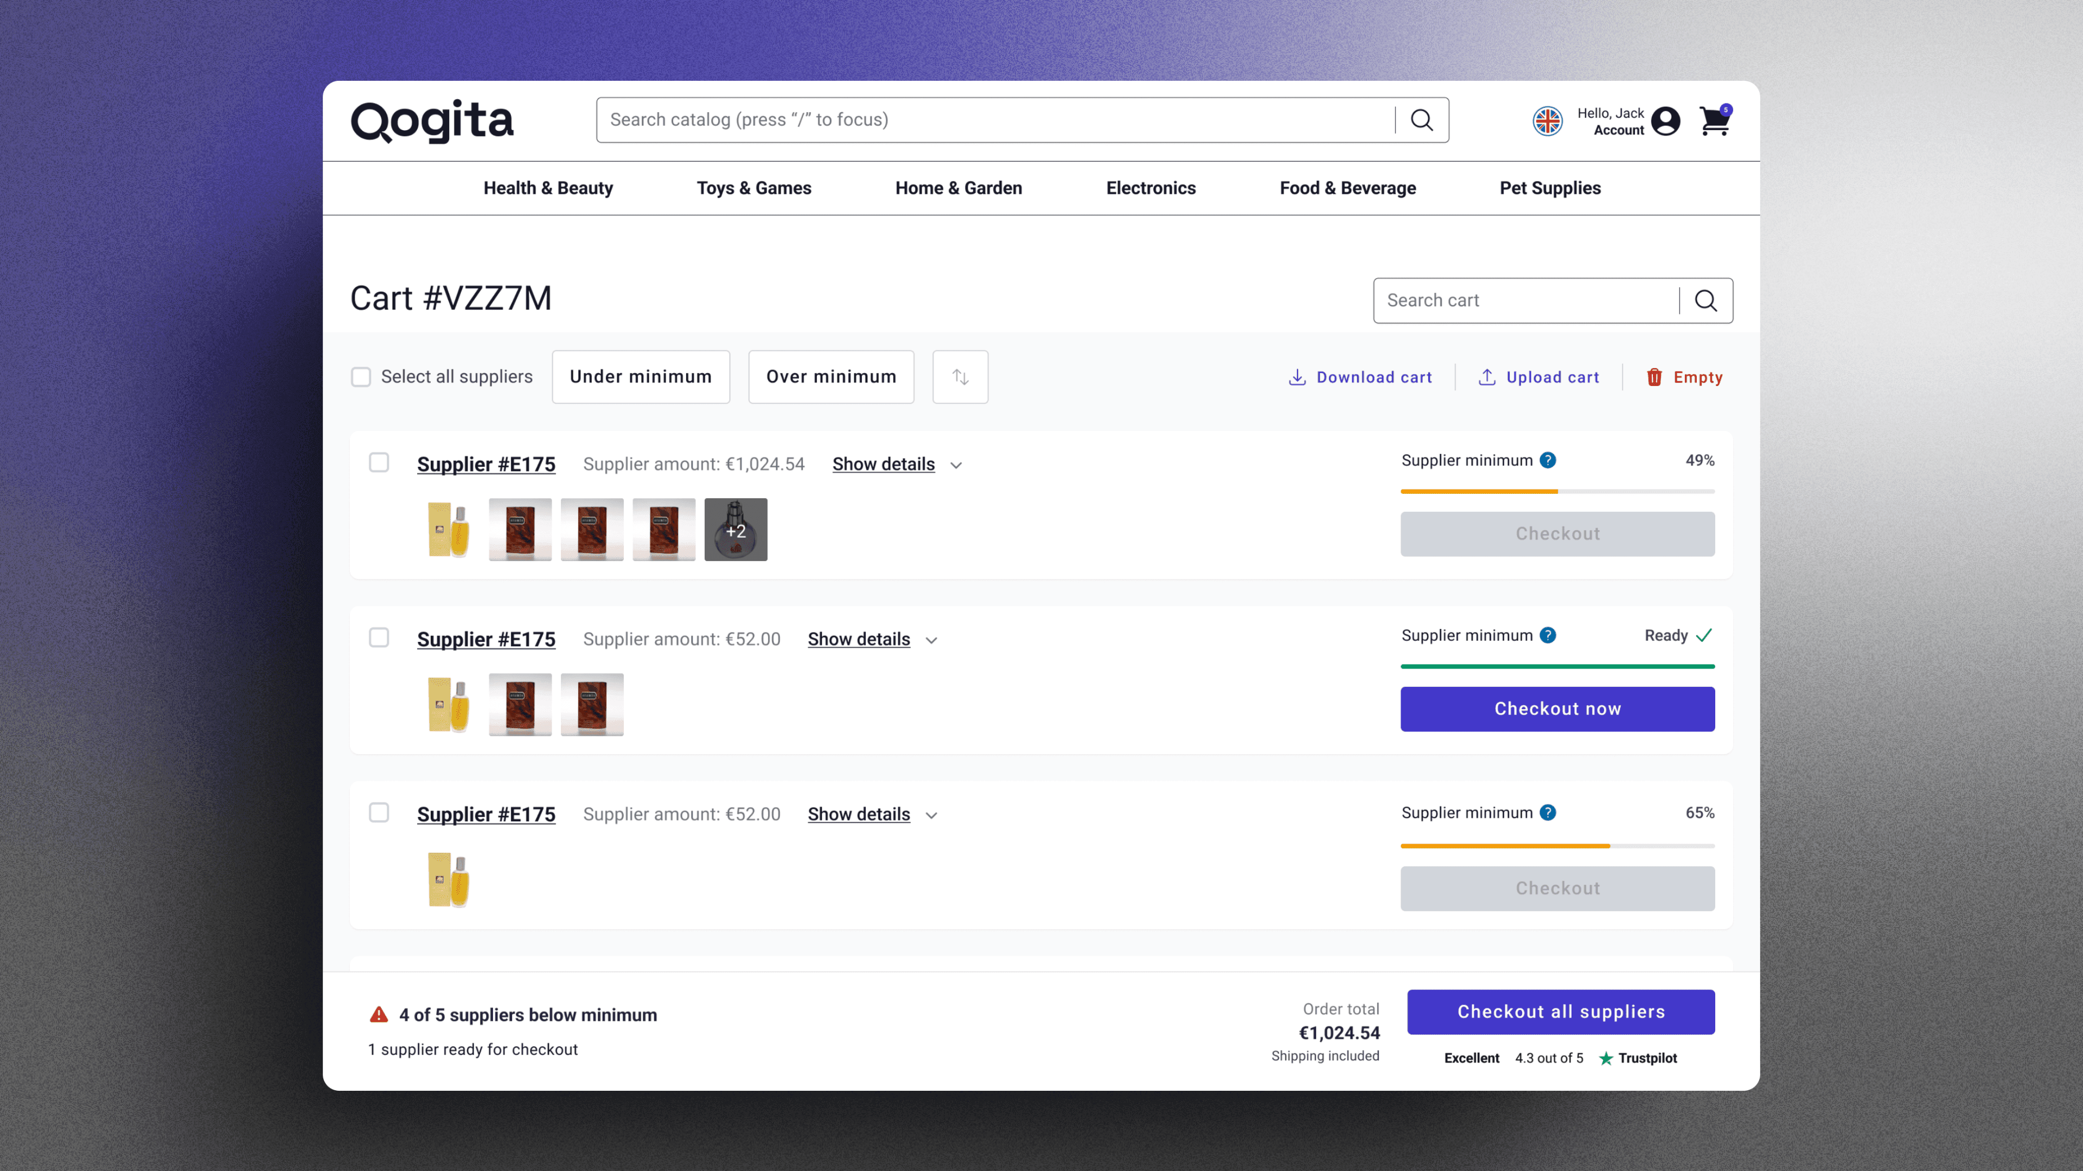Click the cart search magnifier icon
Screen dimensions: 2083x1171
[1705, 301]
